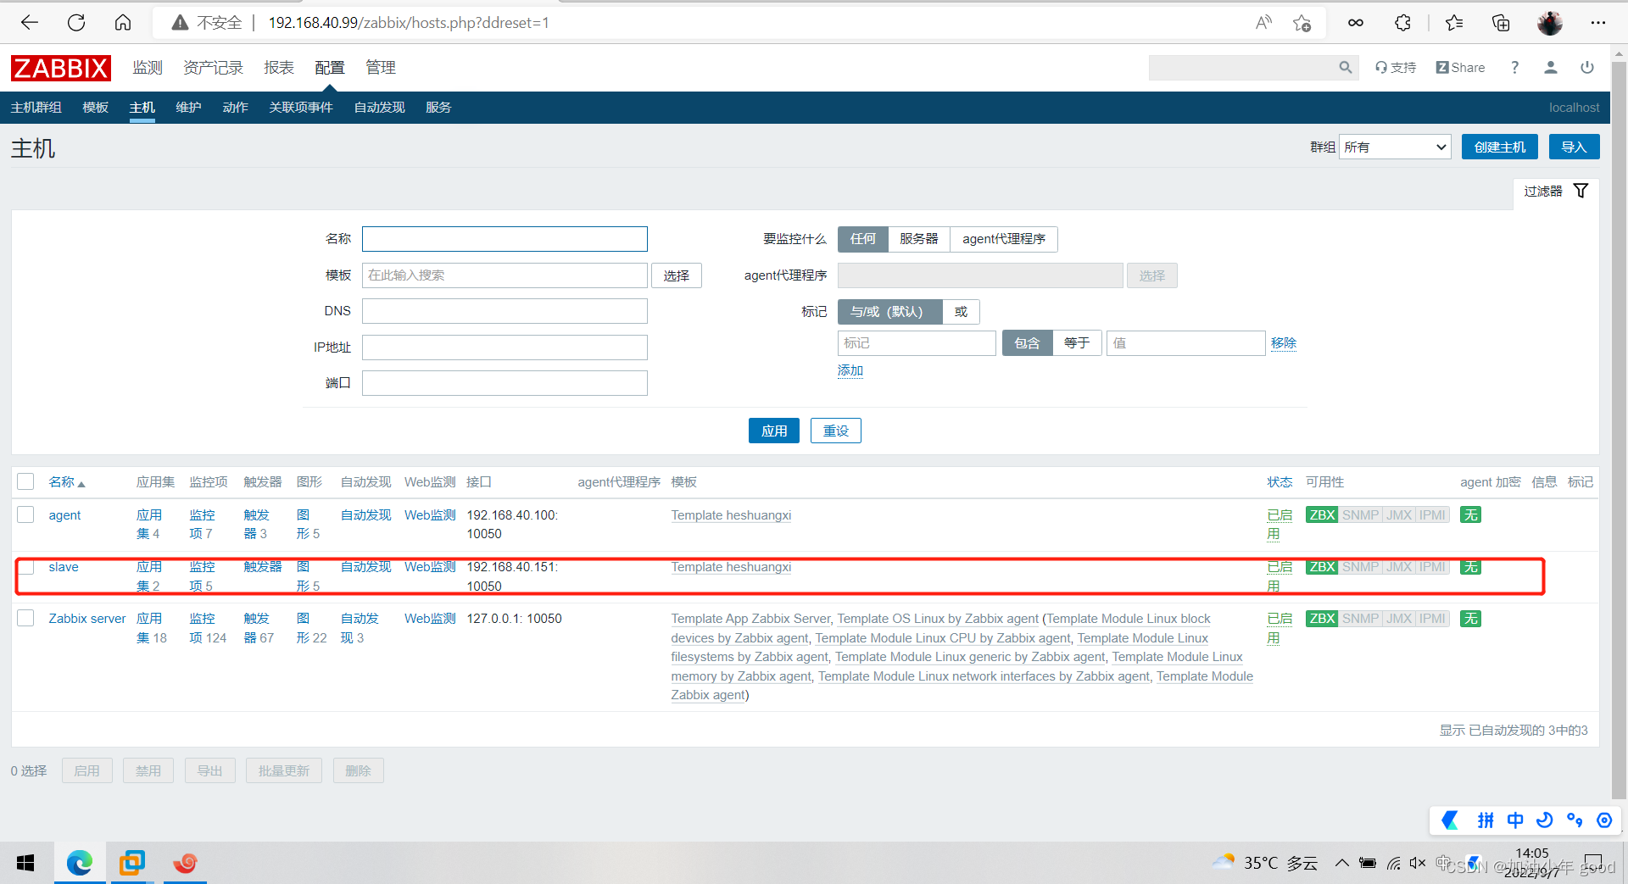This screenshot has height=884, width=1628.
Task: Open the 监测 top menu
Action: coord(147,68)
